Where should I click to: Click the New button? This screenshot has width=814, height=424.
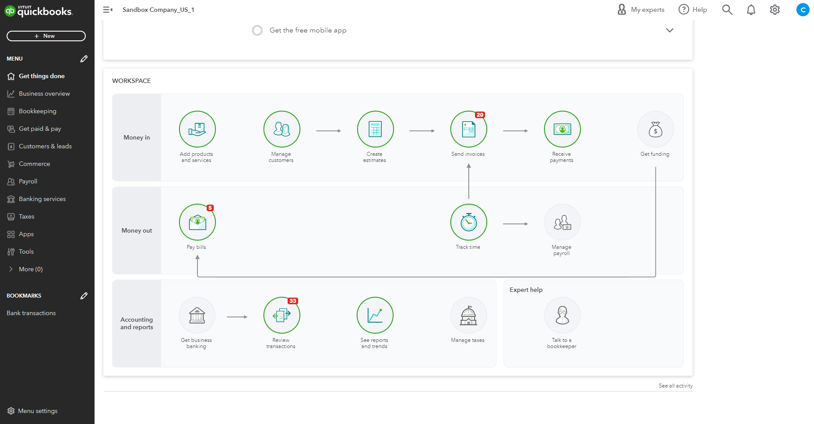tap(46, 36)
